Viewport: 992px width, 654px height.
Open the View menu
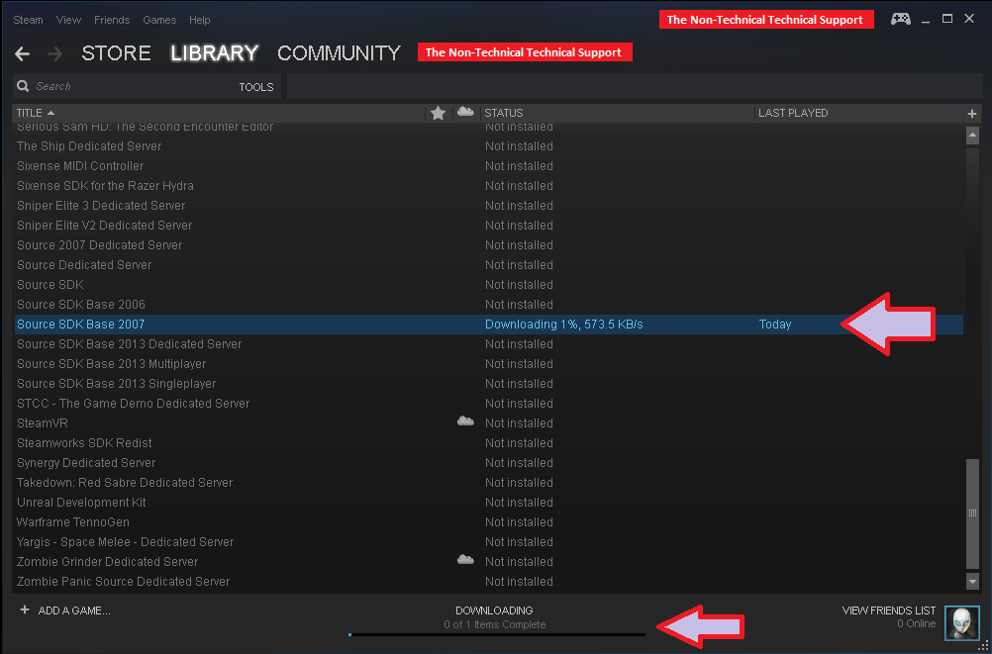click(68, 20)
